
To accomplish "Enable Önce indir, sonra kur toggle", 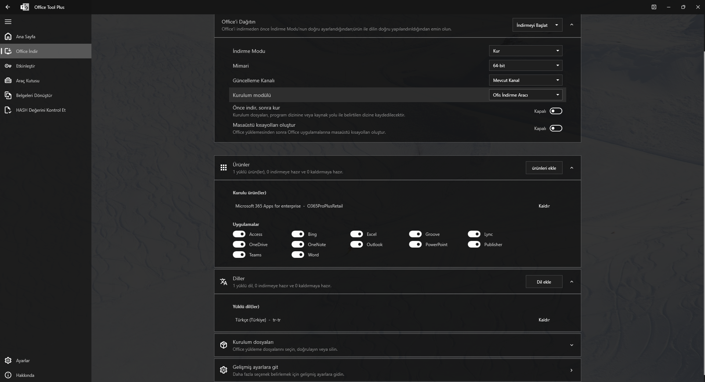I will coord(556,111).
